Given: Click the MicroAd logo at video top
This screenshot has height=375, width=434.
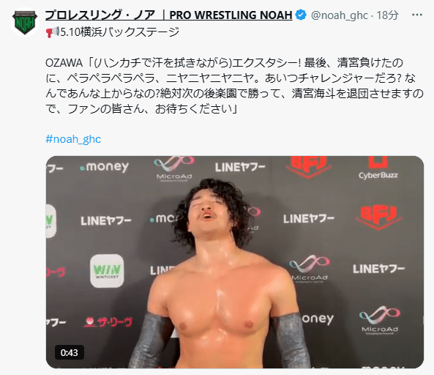Looking at the screenshot, I should [x=174, y=169].
